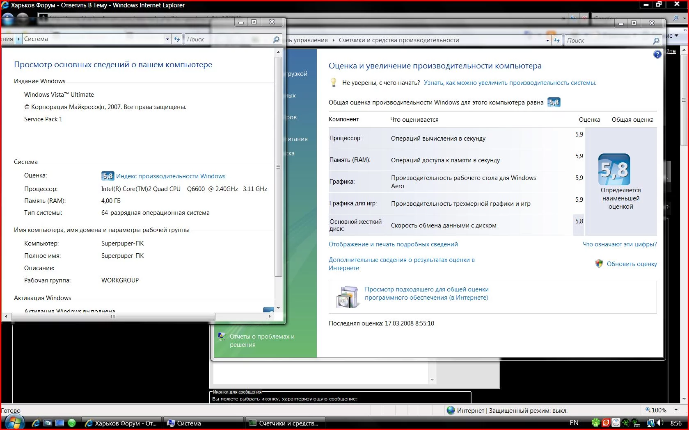
Task: Open the performance window address dropdown
Action: pyautogui.click(x=547, y=40)
